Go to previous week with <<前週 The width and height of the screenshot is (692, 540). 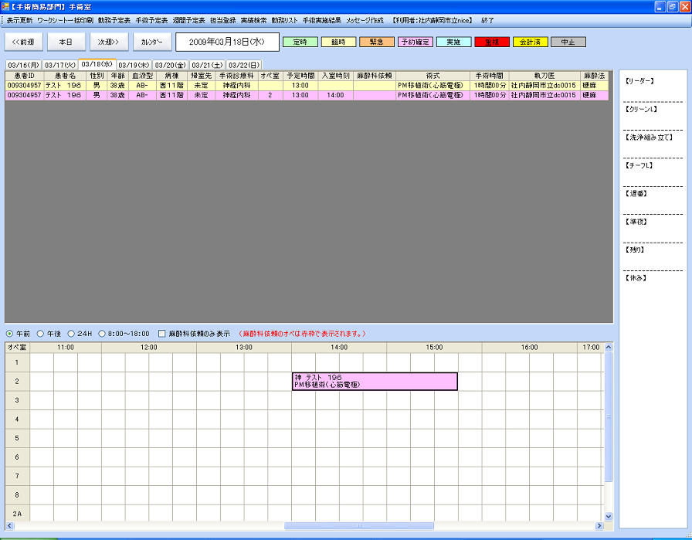click(23, 42)
